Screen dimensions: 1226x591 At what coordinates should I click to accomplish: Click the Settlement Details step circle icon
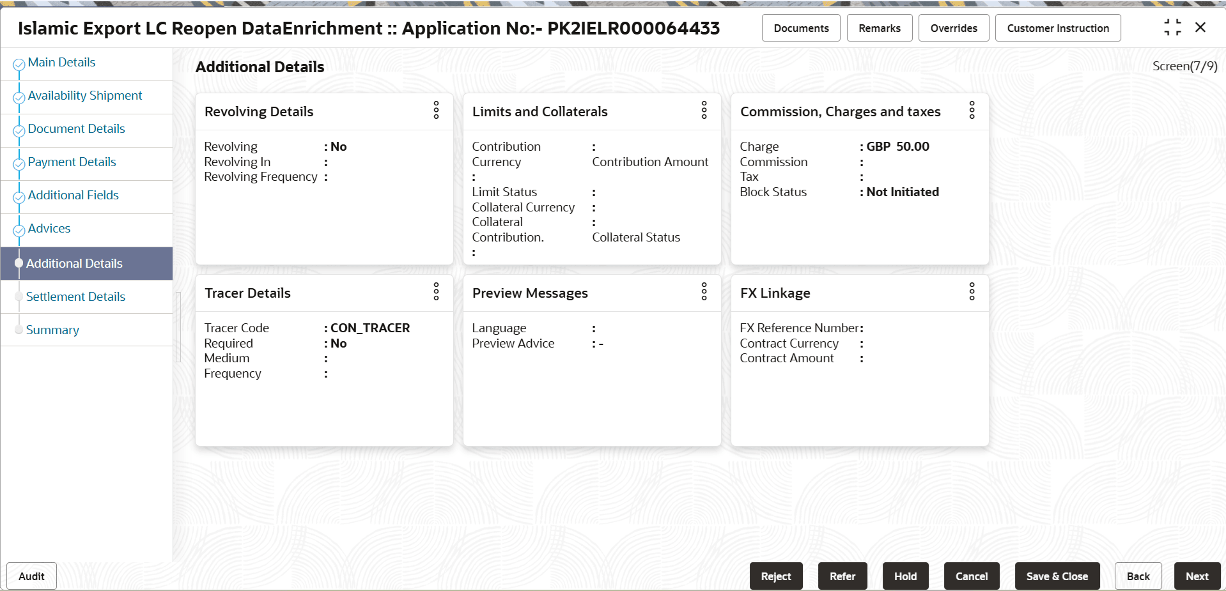[19, 296]
